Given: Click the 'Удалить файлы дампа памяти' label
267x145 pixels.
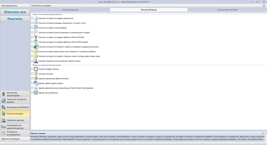Looking at the screenshot, I should pyautogui.click(x=51, y=83).
